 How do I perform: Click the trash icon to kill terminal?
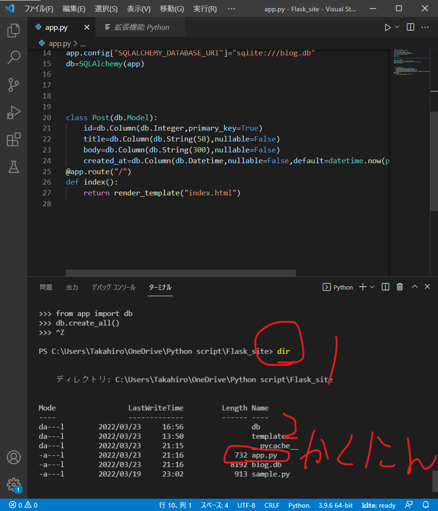click(x=400, y=287)
